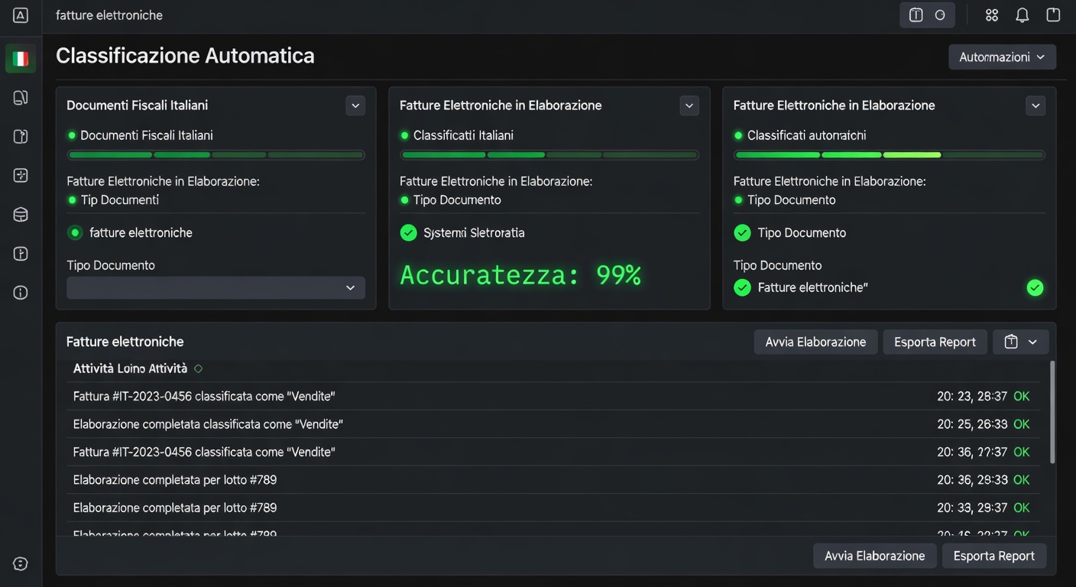The width and height of the screenshot is (1076, 587).
Task: Click the Classificati Italiani progress bar
Action: point(549,154)
